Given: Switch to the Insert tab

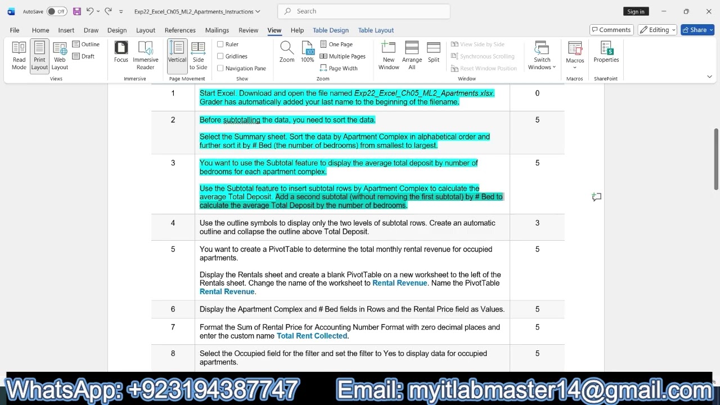Looking at the screenshot, I should pyautogui.click(x=66, y=30).
